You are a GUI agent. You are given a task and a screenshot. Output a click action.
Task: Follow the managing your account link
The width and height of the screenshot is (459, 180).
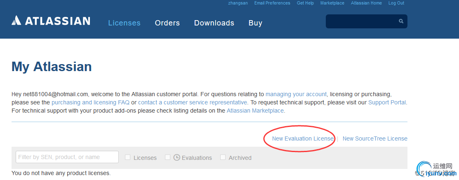pos(296,94)
